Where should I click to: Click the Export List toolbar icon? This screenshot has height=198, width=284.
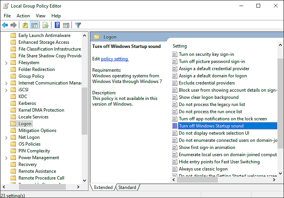(x=46, y=25)
